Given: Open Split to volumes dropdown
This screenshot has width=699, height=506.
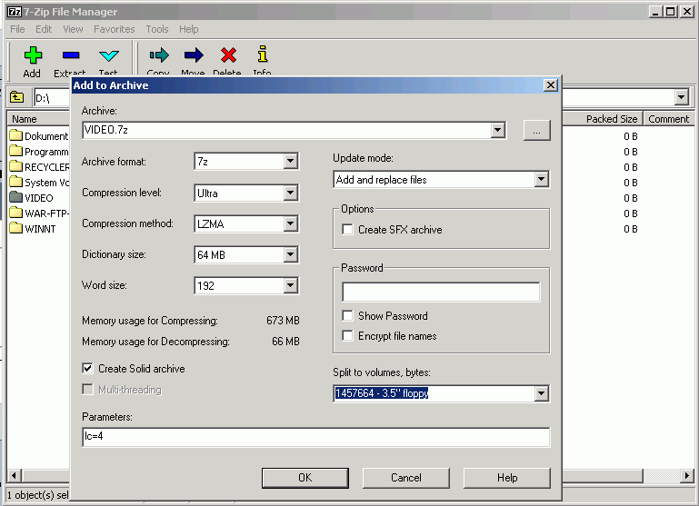Looking at the screenshot, I should 541,393.
